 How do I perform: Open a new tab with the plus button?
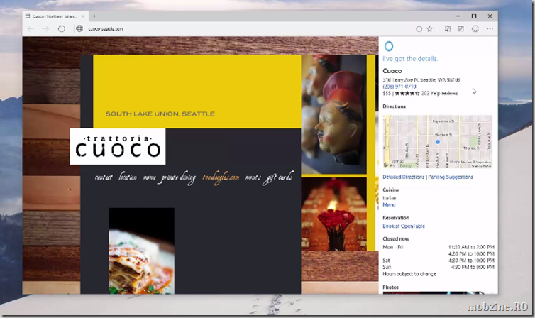pos(94,16)
